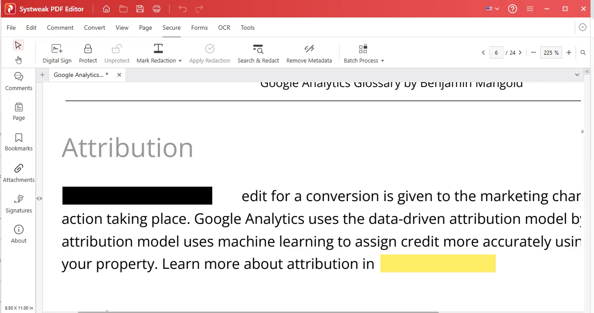Add a new document tab with plus
594x313 pixels.
click(42, 75)
